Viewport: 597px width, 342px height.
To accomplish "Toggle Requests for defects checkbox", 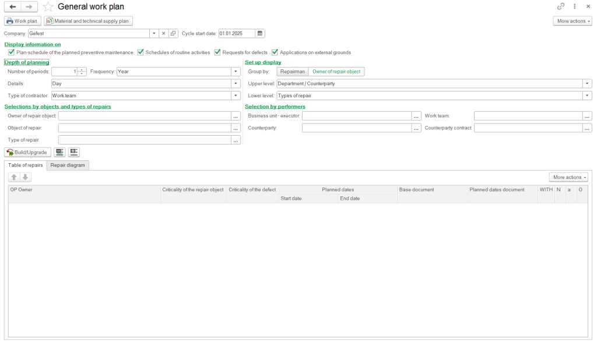I will pos(217,52).
